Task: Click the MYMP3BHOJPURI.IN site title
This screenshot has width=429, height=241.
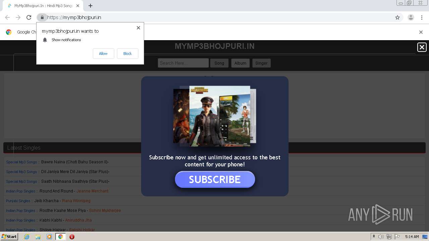Action: point(214,46)
